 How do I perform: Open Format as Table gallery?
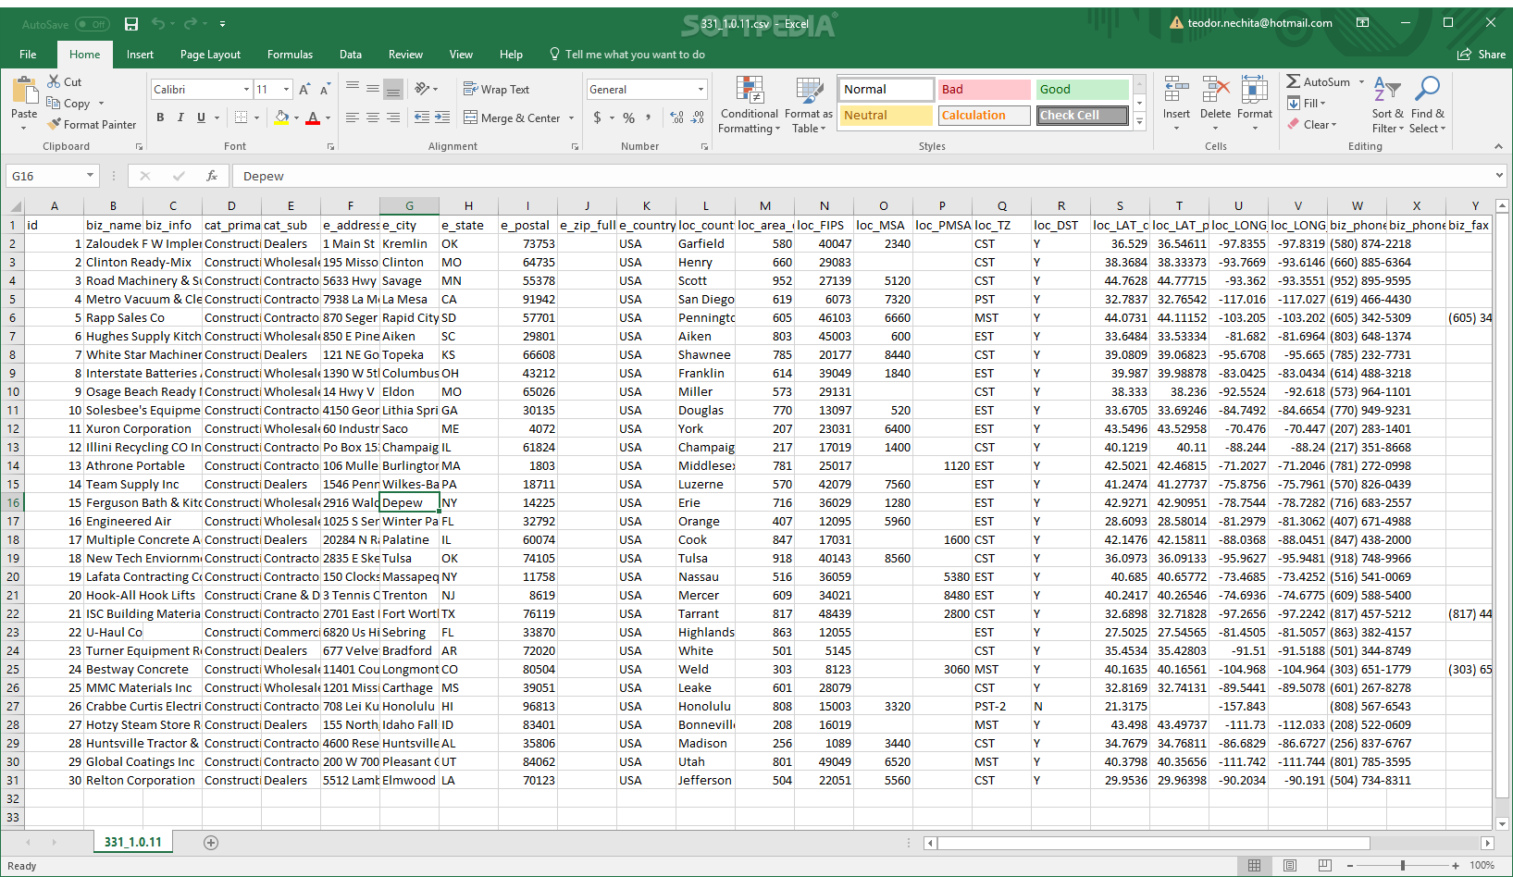(x=809, y=105)
